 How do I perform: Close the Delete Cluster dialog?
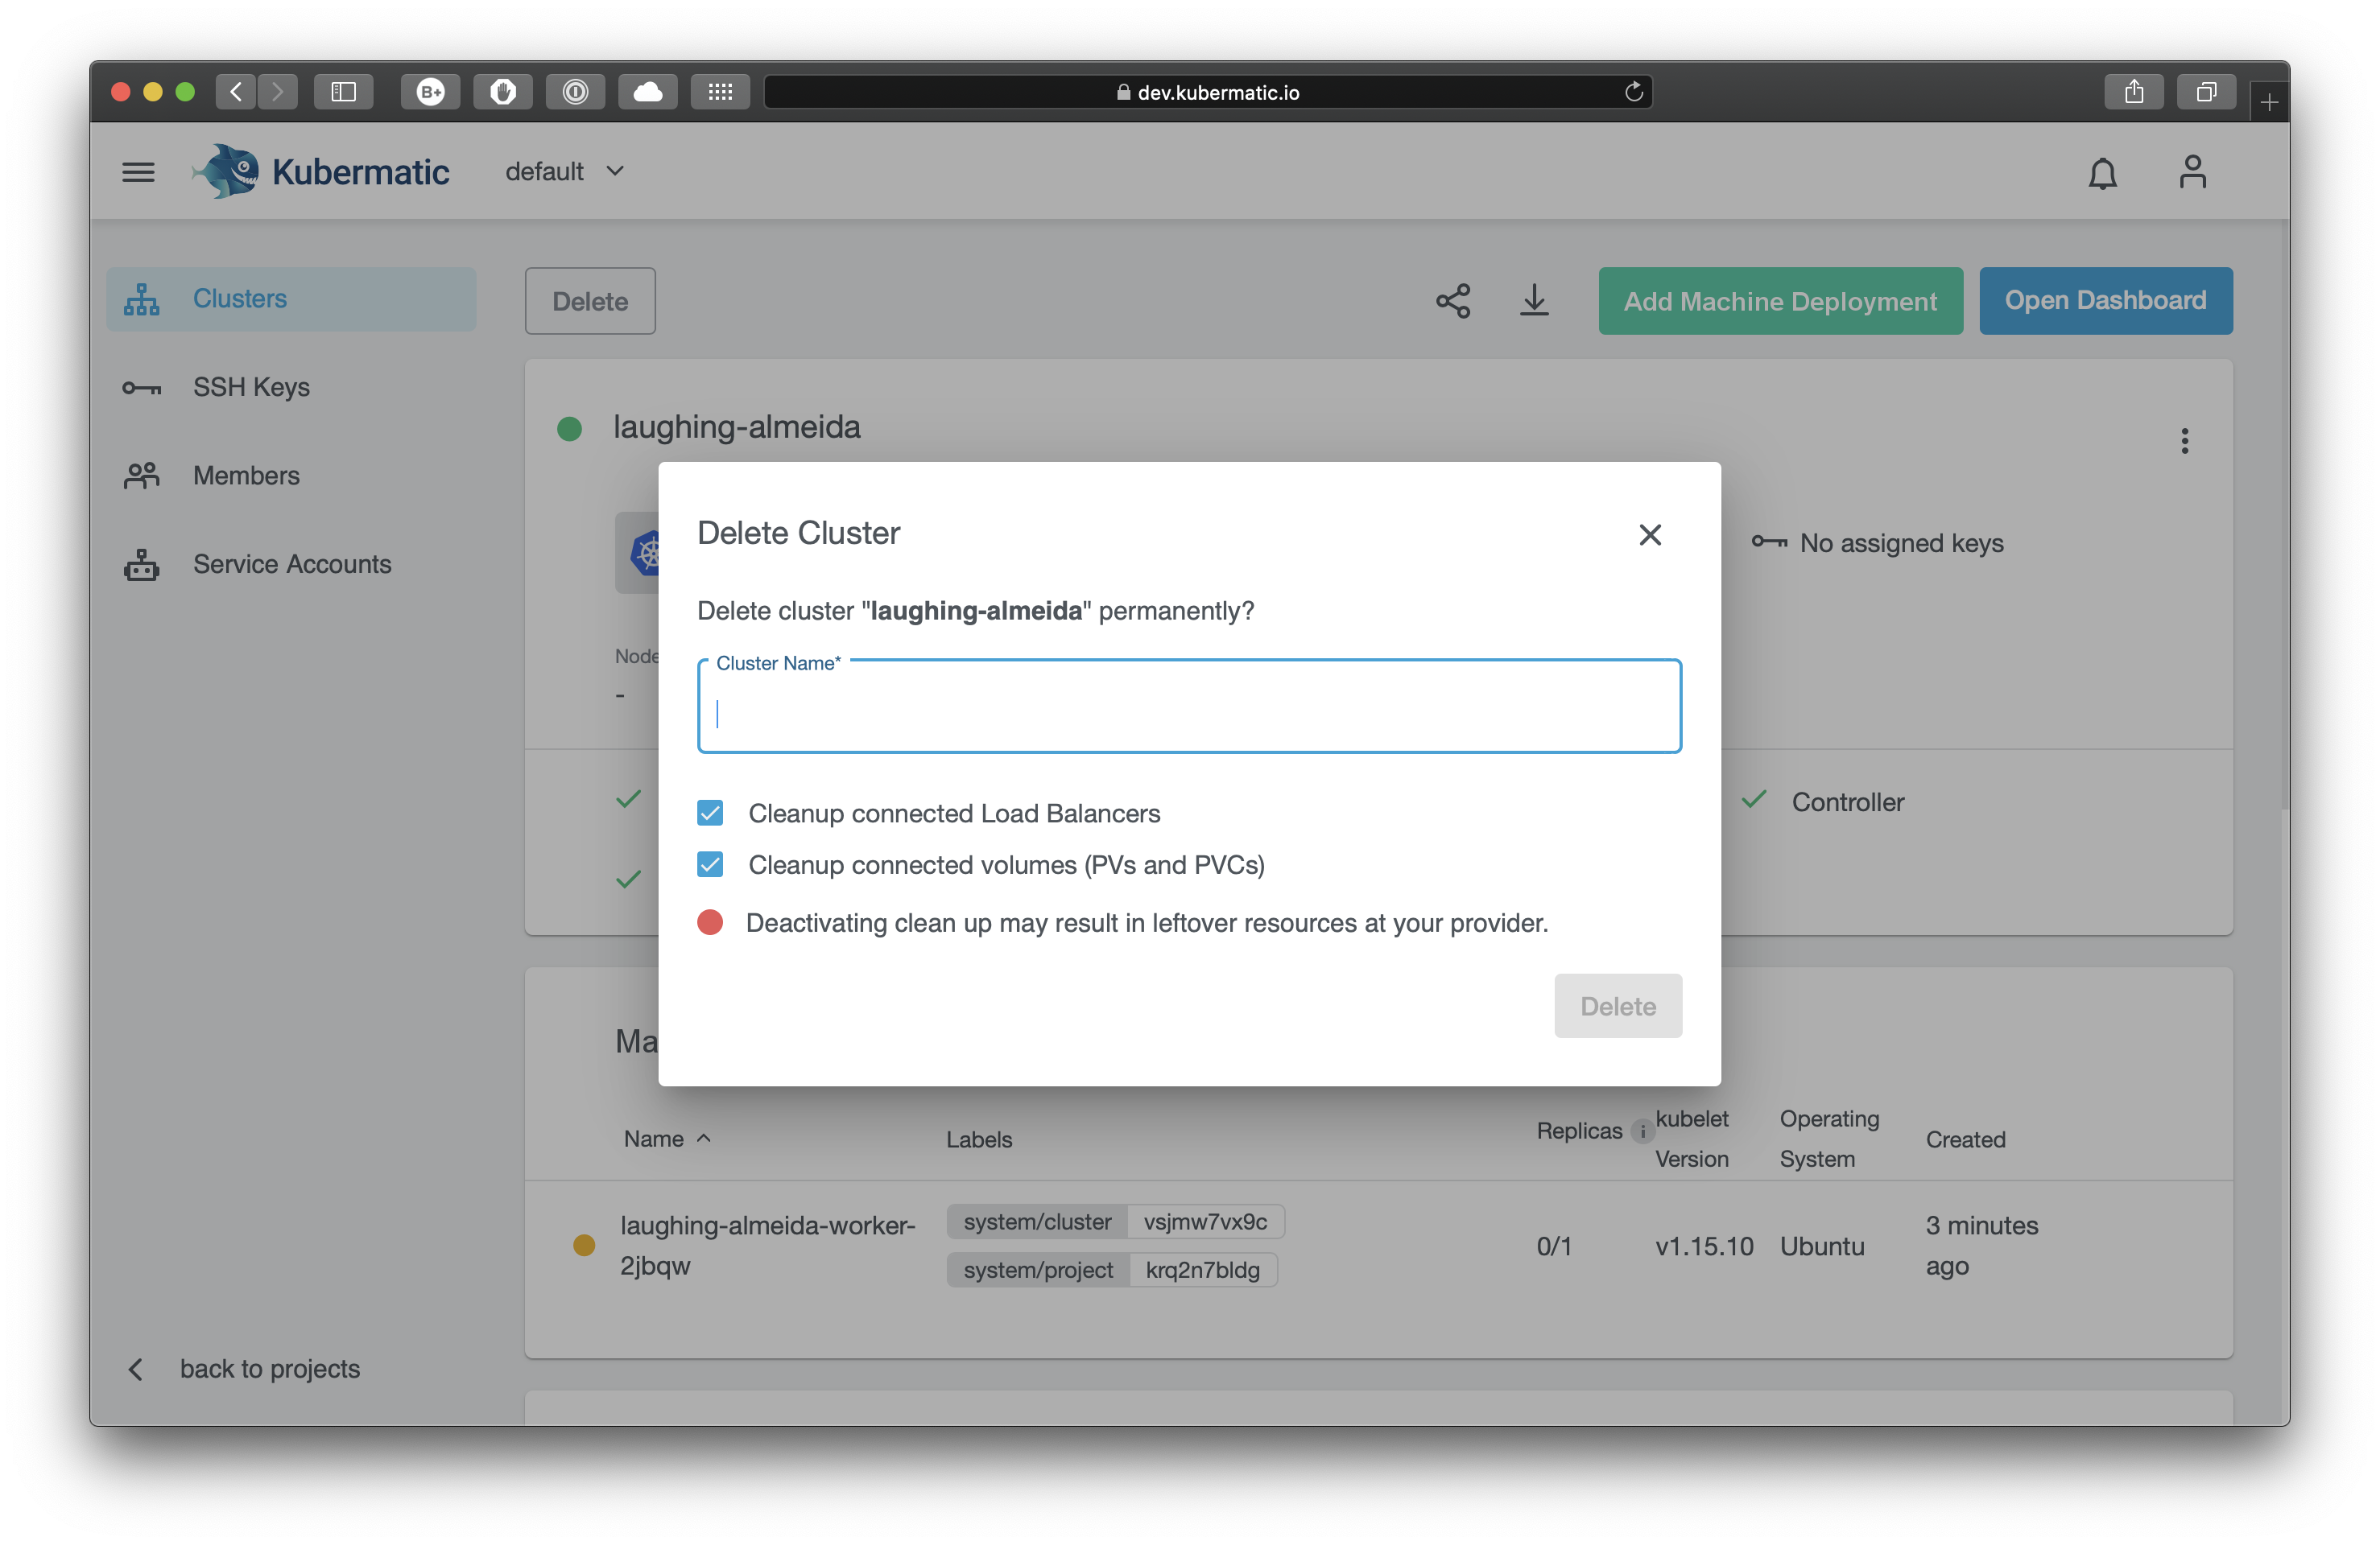(x=1650, y=534)
